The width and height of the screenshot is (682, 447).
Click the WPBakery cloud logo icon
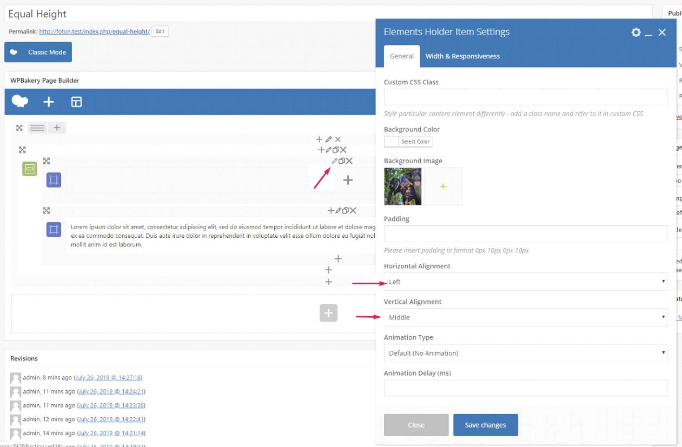point(20,102)
